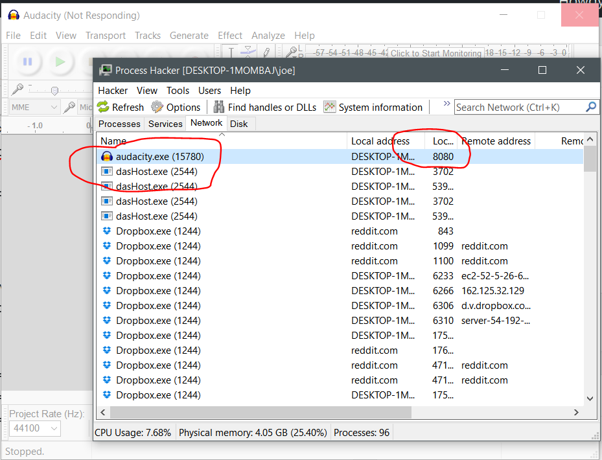Open the Help menu in Process Hacker
This screenshot has width=602, height=460.
click(x=240, y=91)
